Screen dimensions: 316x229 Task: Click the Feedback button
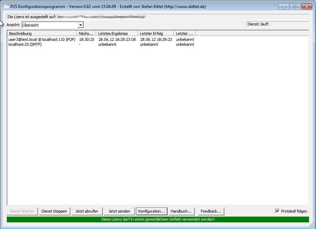pyautogui.click(x=211, y=211)
